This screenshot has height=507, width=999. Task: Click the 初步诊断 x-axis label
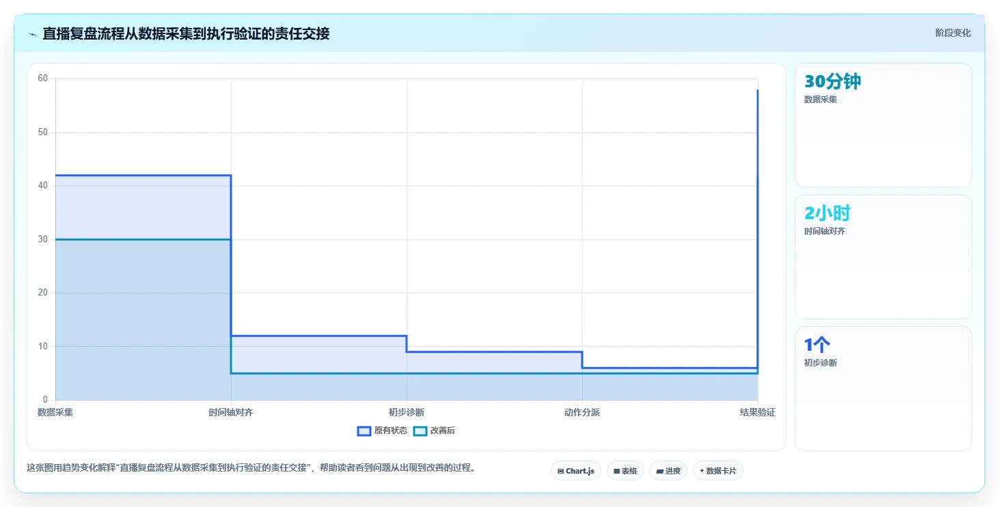407,412
